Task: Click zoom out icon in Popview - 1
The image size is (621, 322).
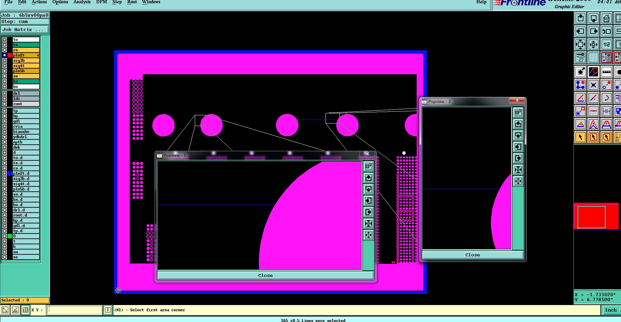Action: (368, 235)
